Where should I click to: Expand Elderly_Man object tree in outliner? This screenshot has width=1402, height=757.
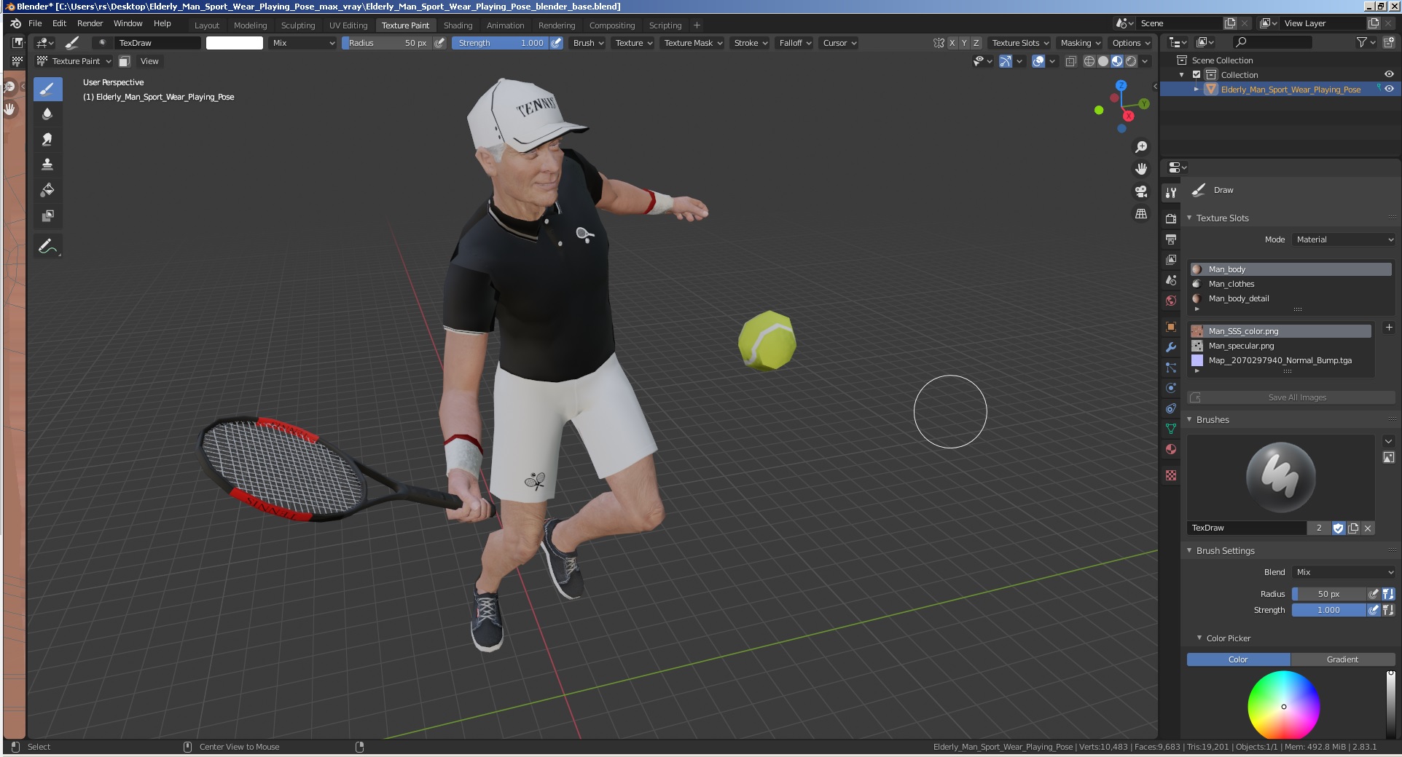point(1196,90)
